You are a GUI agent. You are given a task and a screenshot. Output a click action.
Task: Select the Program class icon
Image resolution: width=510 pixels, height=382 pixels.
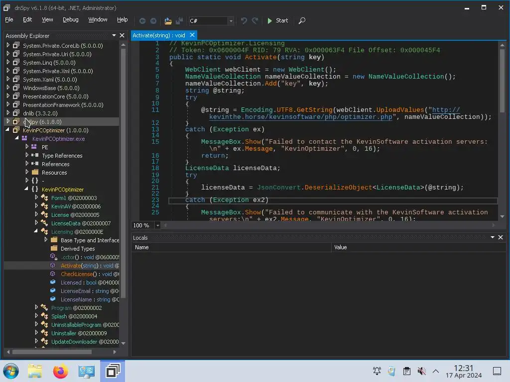(x=44, y=307)
